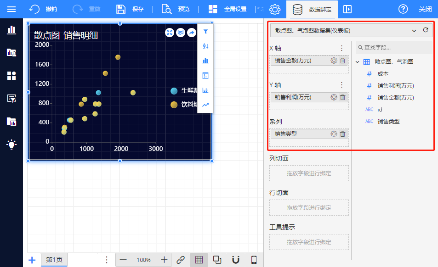Image resolution: width=438 pixels, height=267 pixels.
Task: Click the sort icon in chart toolbar
Action: click(x=205, y=46)
